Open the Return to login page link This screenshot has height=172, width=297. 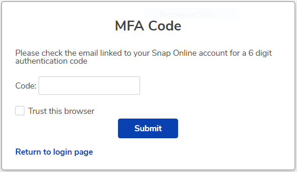pyautogui.click(x=54, y=152)
